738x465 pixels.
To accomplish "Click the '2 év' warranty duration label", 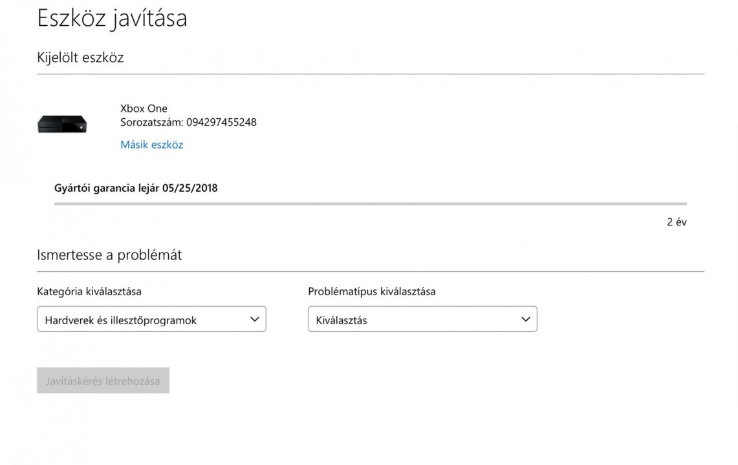I will [677, 222].
